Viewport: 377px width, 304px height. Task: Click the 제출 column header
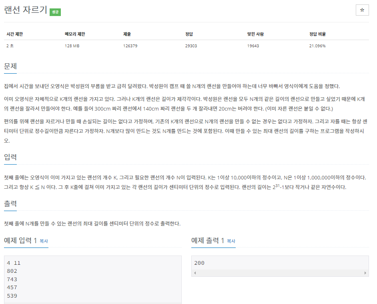pos(127,34)
